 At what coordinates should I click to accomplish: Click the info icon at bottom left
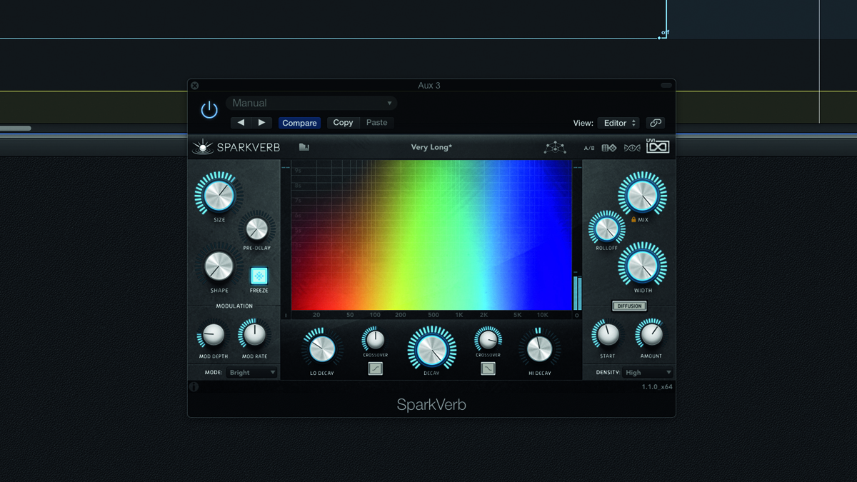(194, 387)
